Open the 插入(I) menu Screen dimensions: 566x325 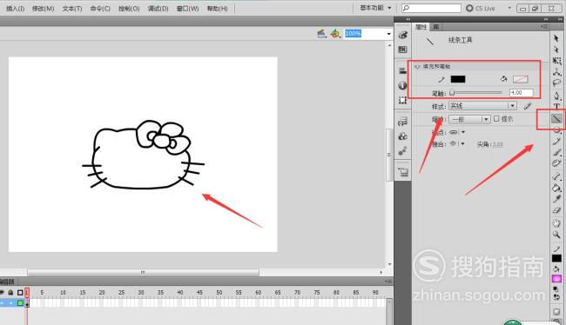point(15,9)
